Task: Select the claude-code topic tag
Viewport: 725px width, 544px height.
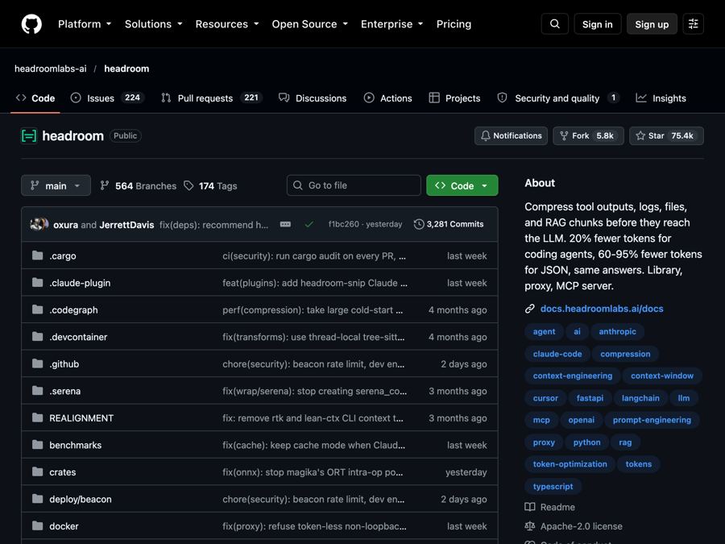Action: click(x=557, y=354)
